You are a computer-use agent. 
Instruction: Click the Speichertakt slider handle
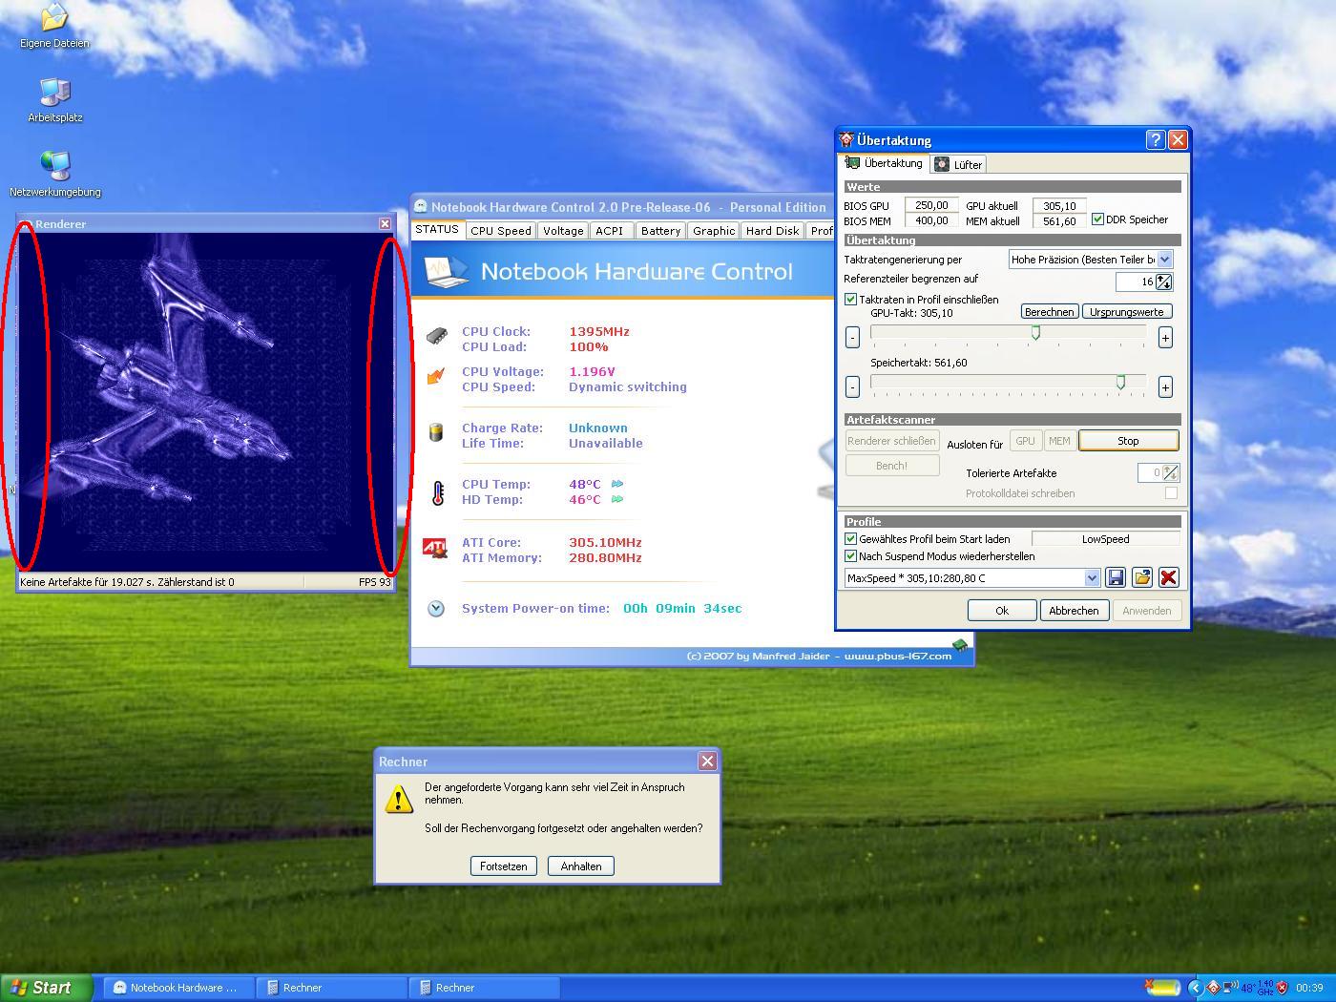tap(1120, 382)
